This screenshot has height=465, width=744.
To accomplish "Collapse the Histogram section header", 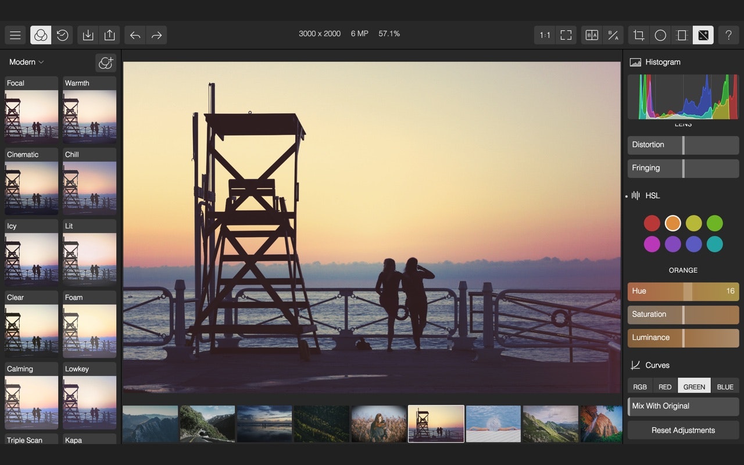I will 663,62.
